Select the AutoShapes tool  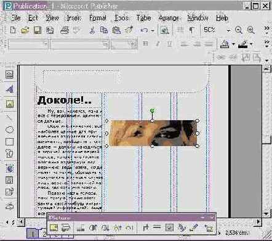click(9, 153)
